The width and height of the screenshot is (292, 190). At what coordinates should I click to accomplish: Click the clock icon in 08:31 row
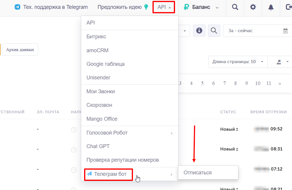(x=74, y=150)
